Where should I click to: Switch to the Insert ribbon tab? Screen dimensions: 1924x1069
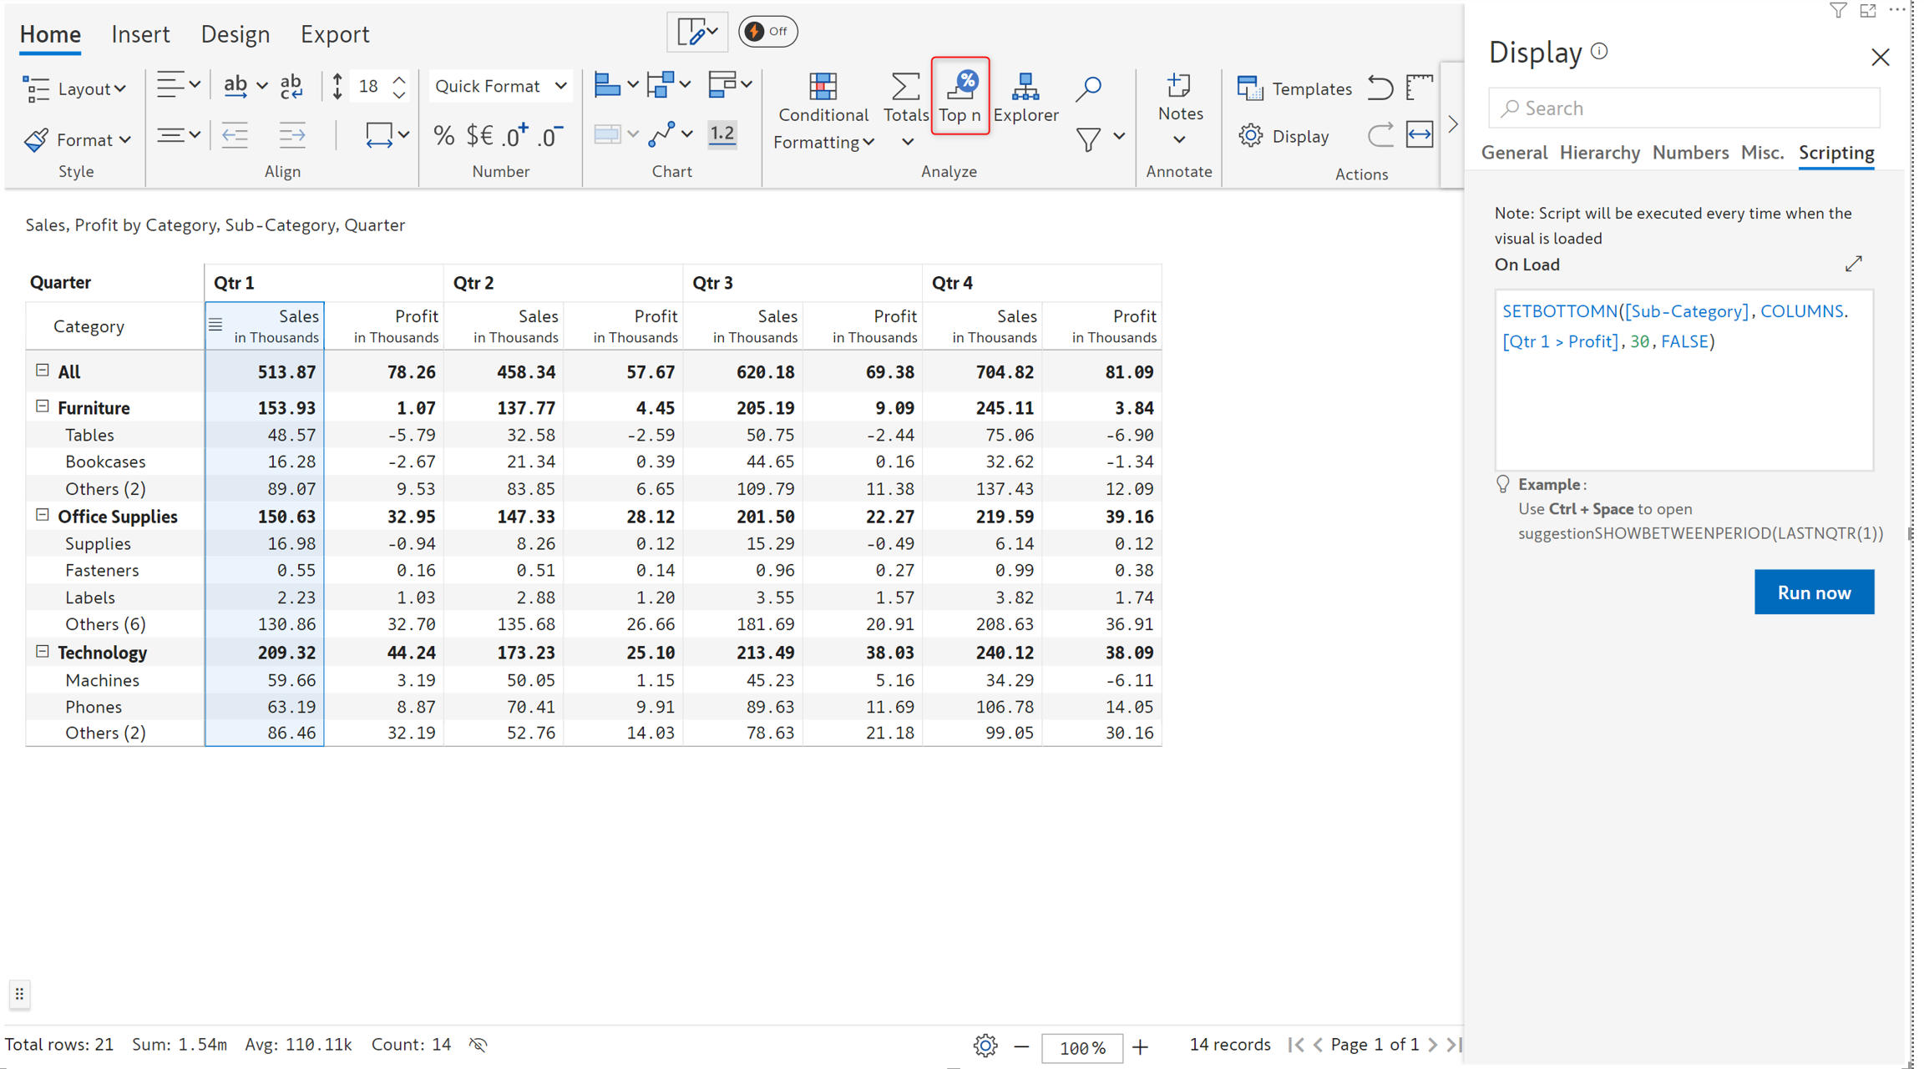click(x=140, y=34)
